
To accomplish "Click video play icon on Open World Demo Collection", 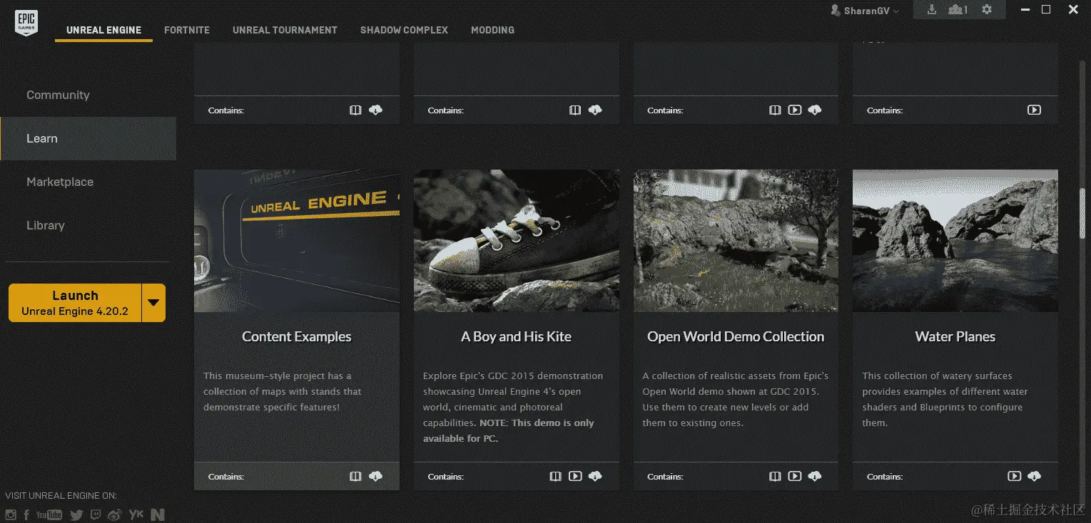I will click(795, 476).
